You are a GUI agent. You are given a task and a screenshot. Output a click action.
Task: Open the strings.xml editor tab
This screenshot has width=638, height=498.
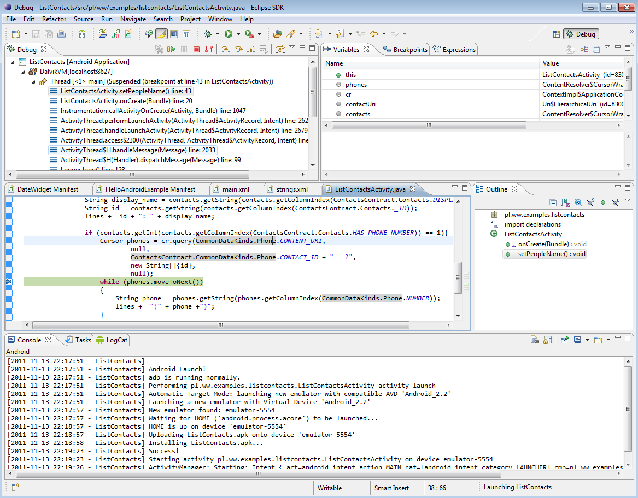pos(288,189)
